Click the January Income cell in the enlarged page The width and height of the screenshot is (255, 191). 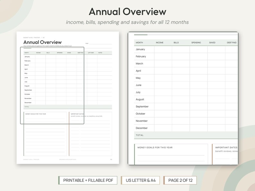(163, 49)
